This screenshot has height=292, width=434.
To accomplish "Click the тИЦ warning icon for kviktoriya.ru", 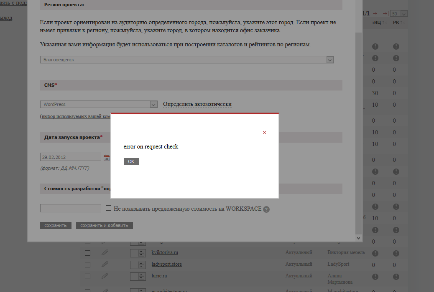I will coord(375,253).
